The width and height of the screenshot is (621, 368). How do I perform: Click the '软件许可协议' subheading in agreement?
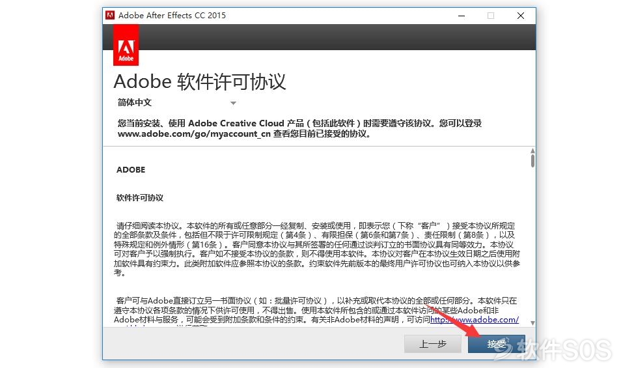(140, 197)
